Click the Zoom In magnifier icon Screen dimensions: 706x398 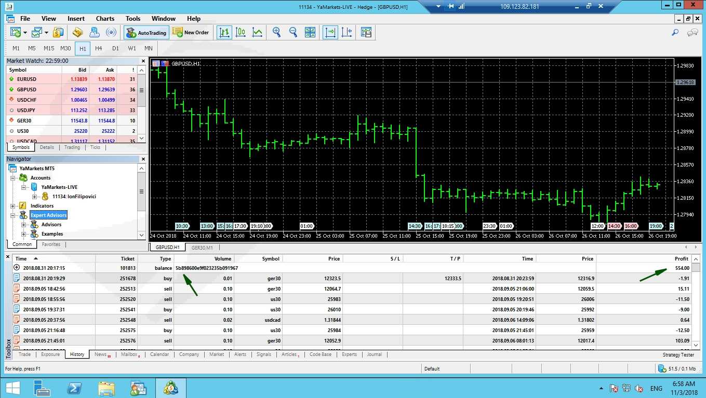[276, 32]
